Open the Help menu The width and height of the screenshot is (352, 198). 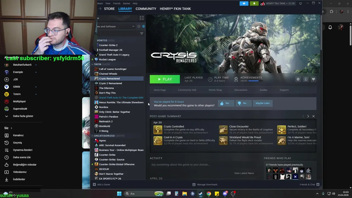point(135,3)
